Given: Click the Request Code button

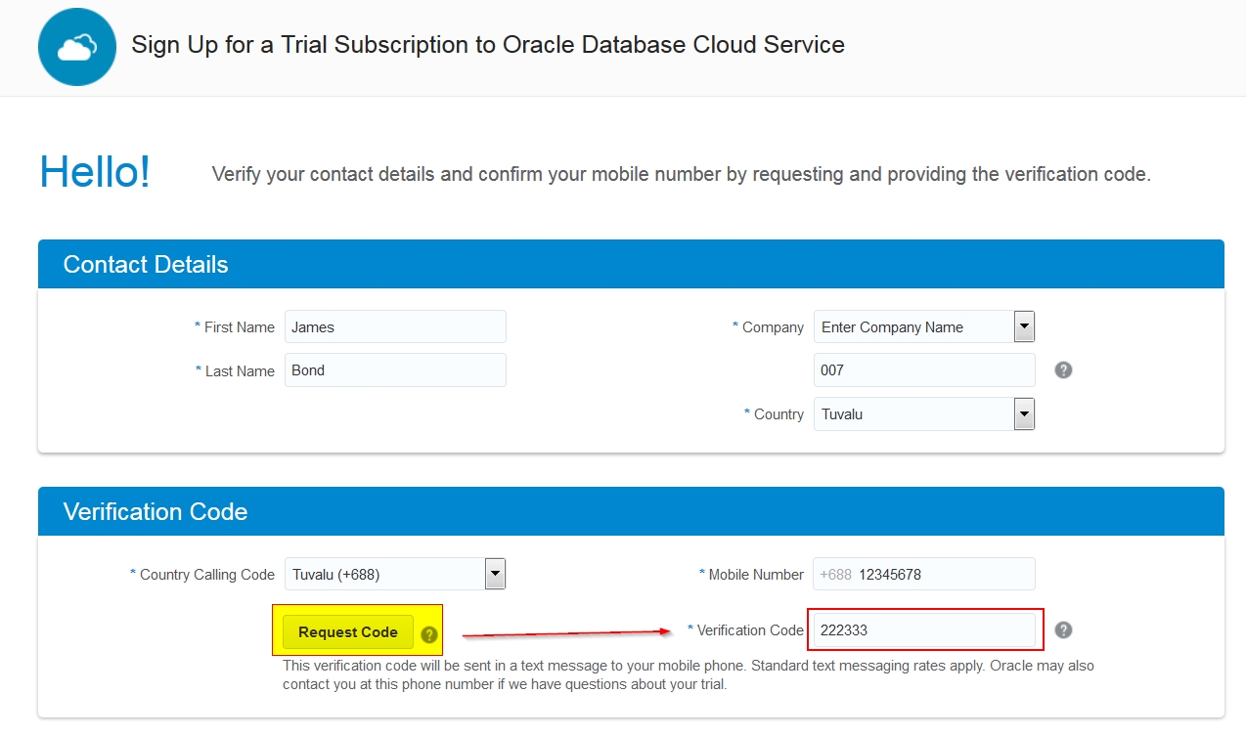Looking at the screenshot, I should coord(348,632).
